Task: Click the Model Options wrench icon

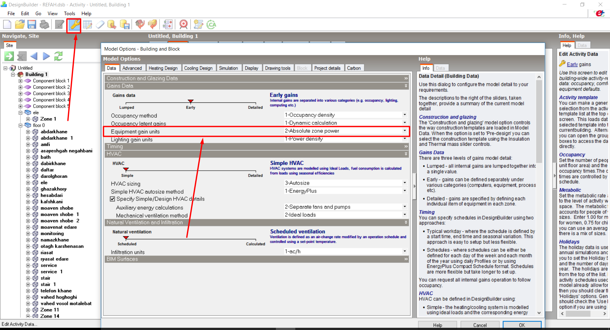Action: pyautogui.click(x=74, y=25)
